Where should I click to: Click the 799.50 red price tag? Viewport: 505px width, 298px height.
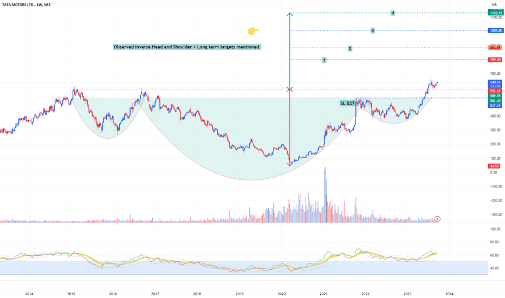click(x=495, y=60)
